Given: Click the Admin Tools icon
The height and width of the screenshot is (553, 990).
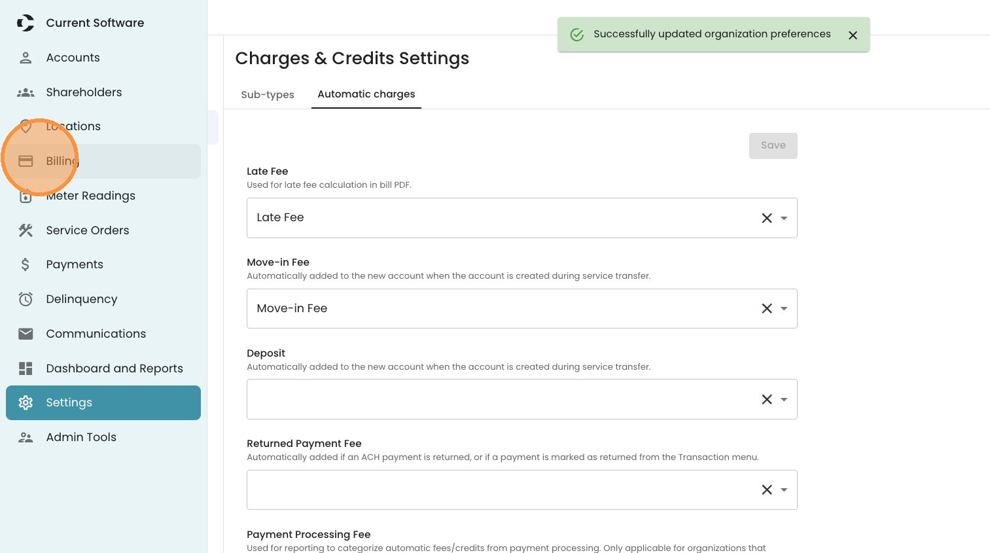Looking at the screenshot, I should (26, 437).
